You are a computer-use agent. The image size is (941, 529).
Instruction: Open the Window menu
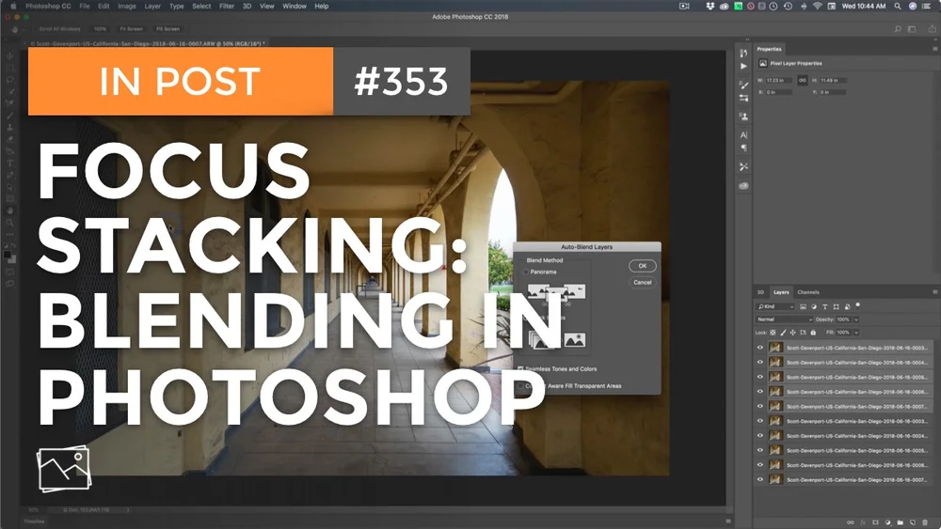point(294,6)
